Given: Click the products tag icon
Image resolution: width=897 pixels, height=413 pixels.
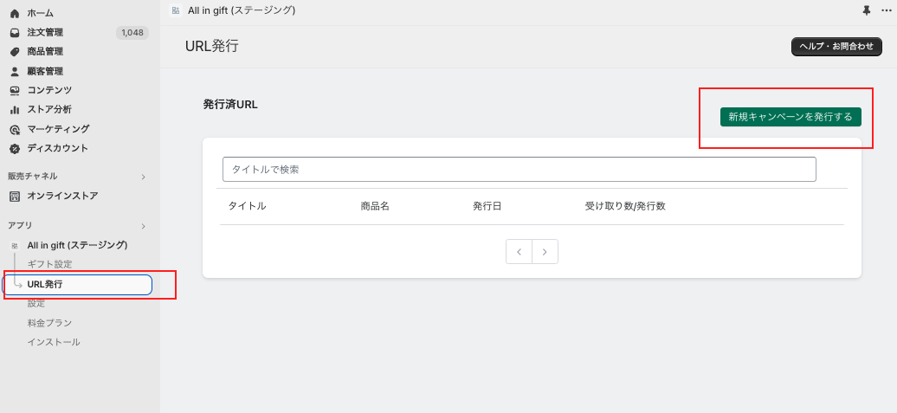Looking at the screenshot, I should [15, 52].
